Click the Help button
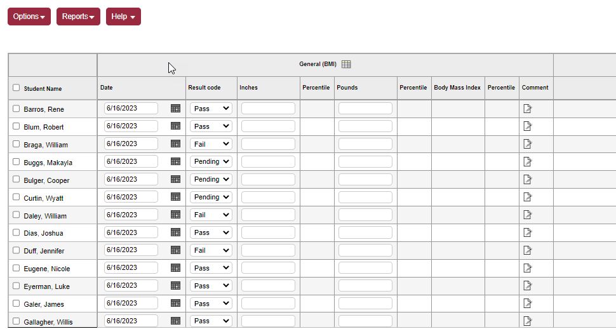 (x=123, y=17)
